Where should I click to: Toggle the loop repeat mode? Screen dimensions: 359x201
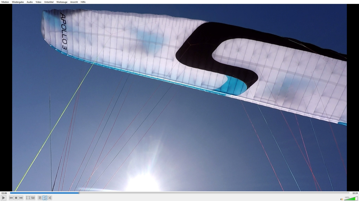click(x=45, y=198)
